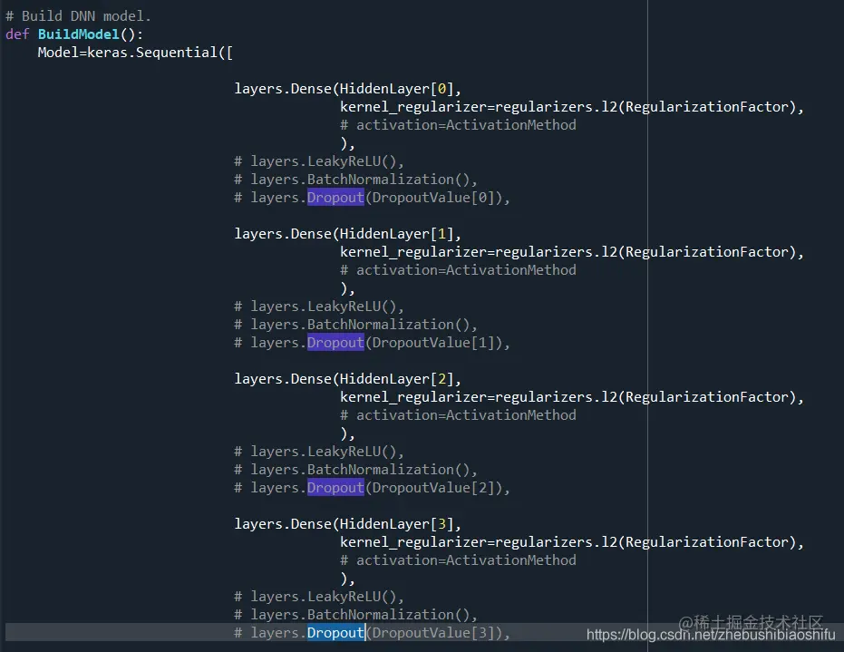Click the comment '# Build DNN model.'
Image resolution: width=844 pixels, height=652 pixels.
click(78, 16)
